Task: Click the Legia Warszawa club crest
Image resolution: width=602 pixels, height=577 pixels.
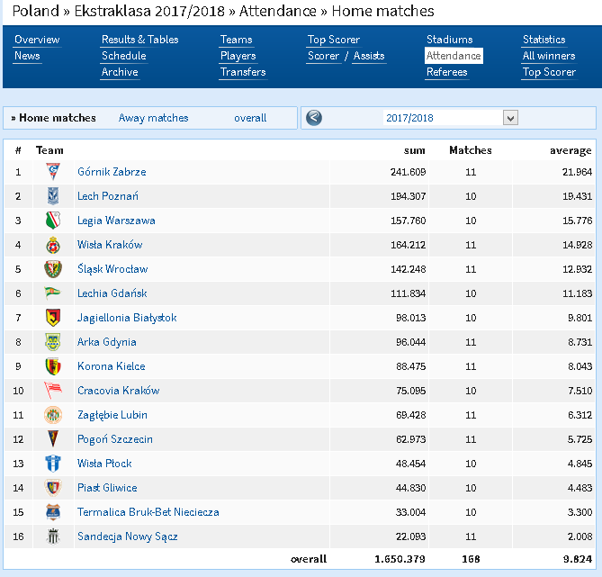Action: [53, 221]
